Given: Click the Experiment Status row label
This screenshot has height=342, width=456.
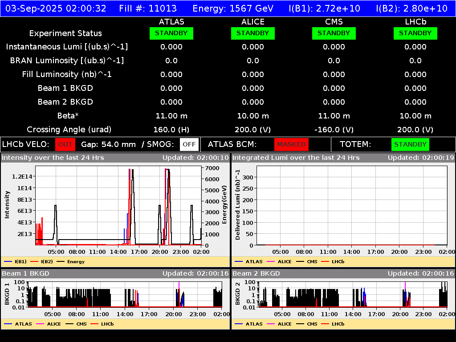Looking at the screenshot, I should (65, 33).
